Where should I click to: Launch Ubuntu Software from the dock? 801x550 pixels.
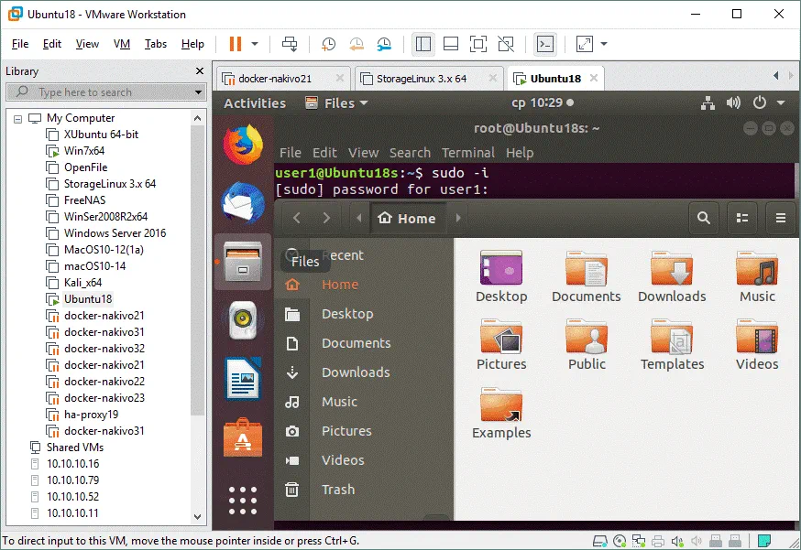pos(243,437)
